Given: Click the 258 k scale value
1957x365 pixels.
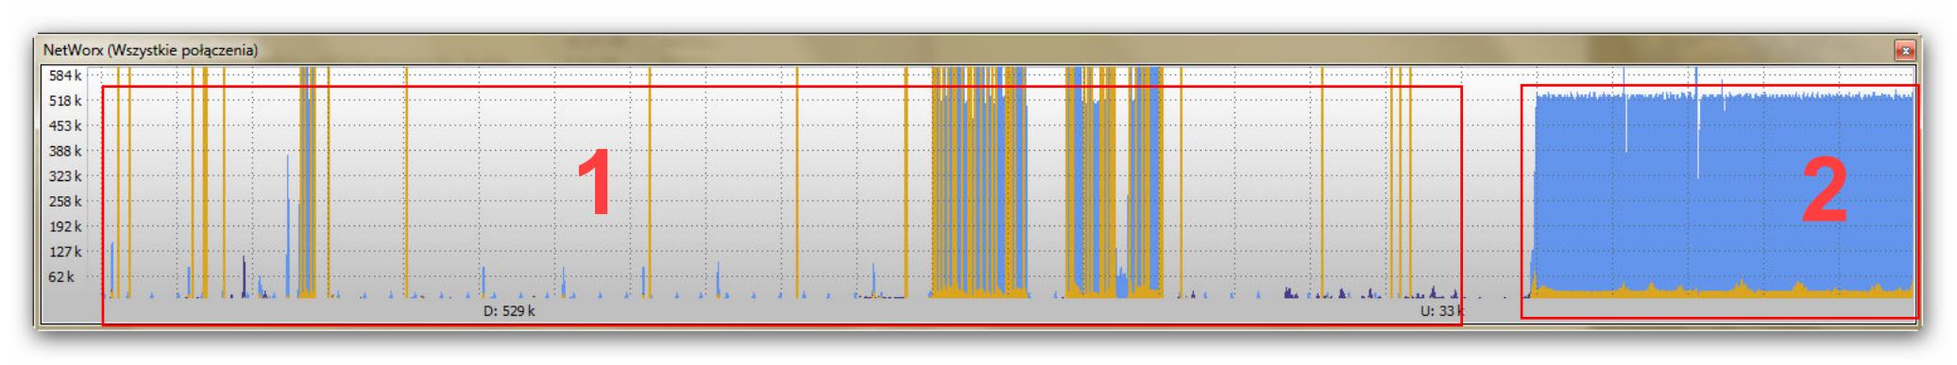Looking at the screenshot, I should [x=65, y=202].
